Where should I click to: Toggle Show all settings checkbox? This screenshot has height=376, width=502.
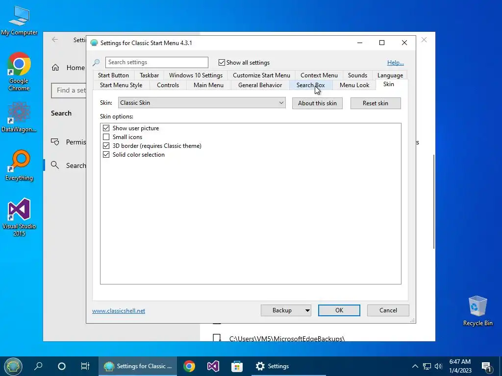coord(222,62)
